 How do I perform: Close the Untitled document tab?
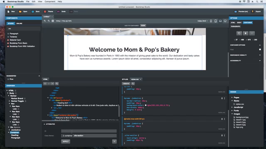(52, 17)
